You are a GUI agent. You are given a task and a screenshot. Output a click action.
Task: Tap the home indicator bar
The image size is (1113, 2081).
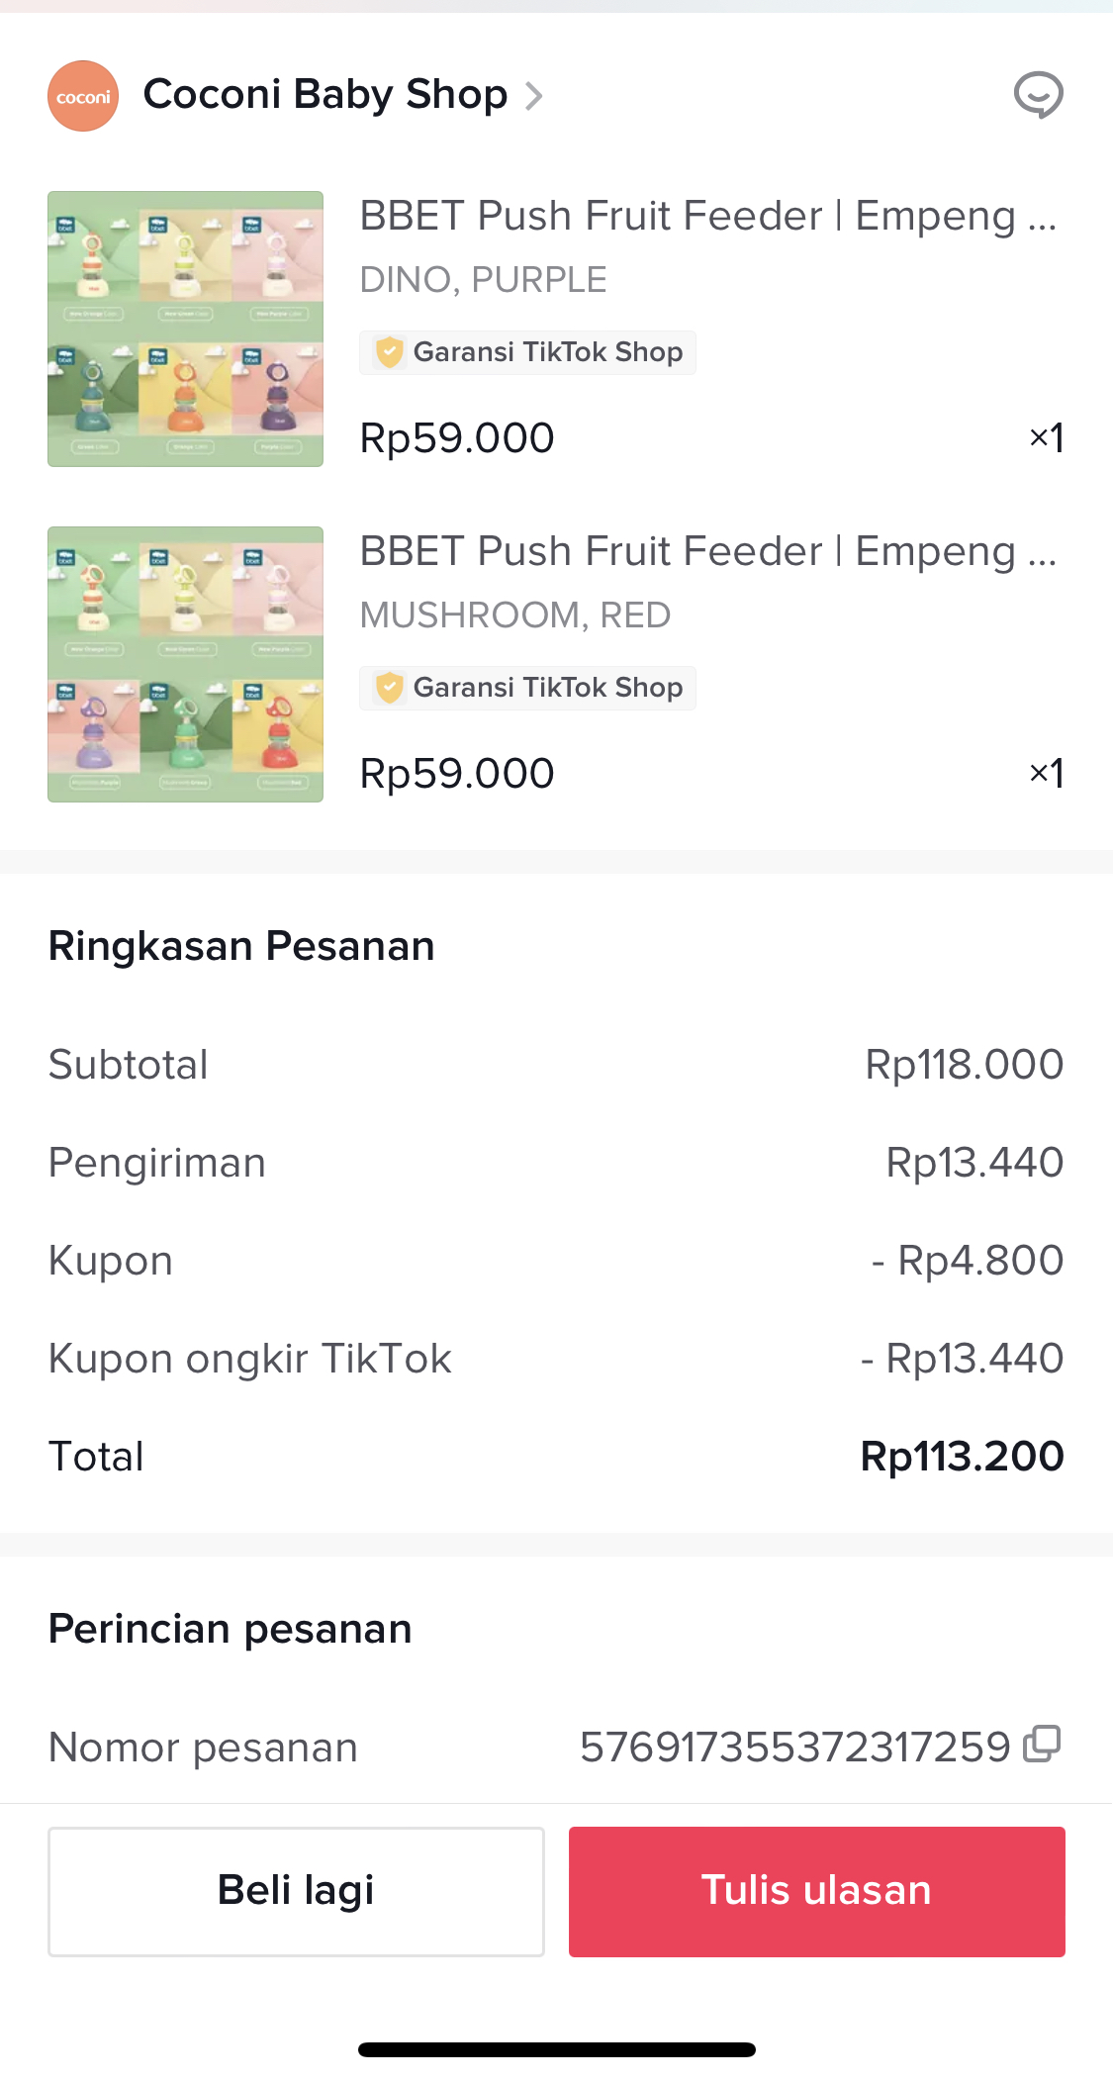click(556, 2049)
